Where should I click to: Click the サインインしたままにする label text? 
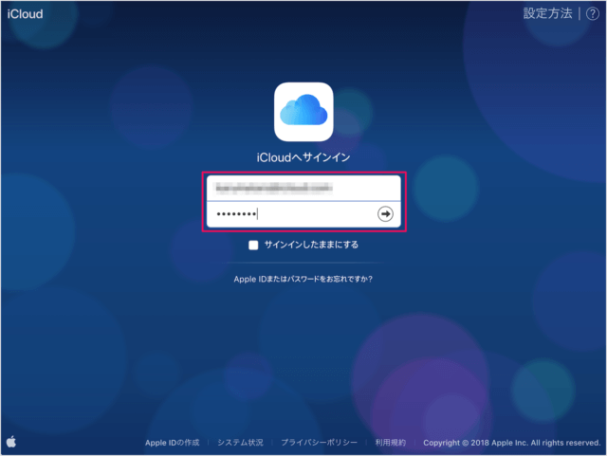point(310,245)
